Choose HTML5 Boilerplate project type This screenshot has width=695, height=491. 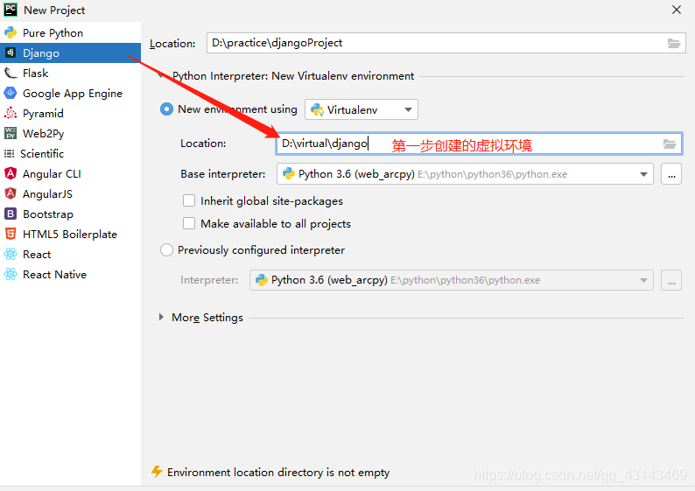tap(71, 234)
